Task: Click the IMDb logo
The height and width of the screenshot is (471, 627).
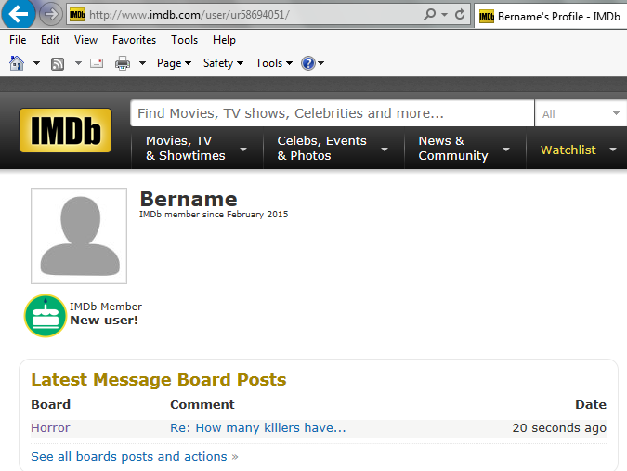Action: (66, 130)
